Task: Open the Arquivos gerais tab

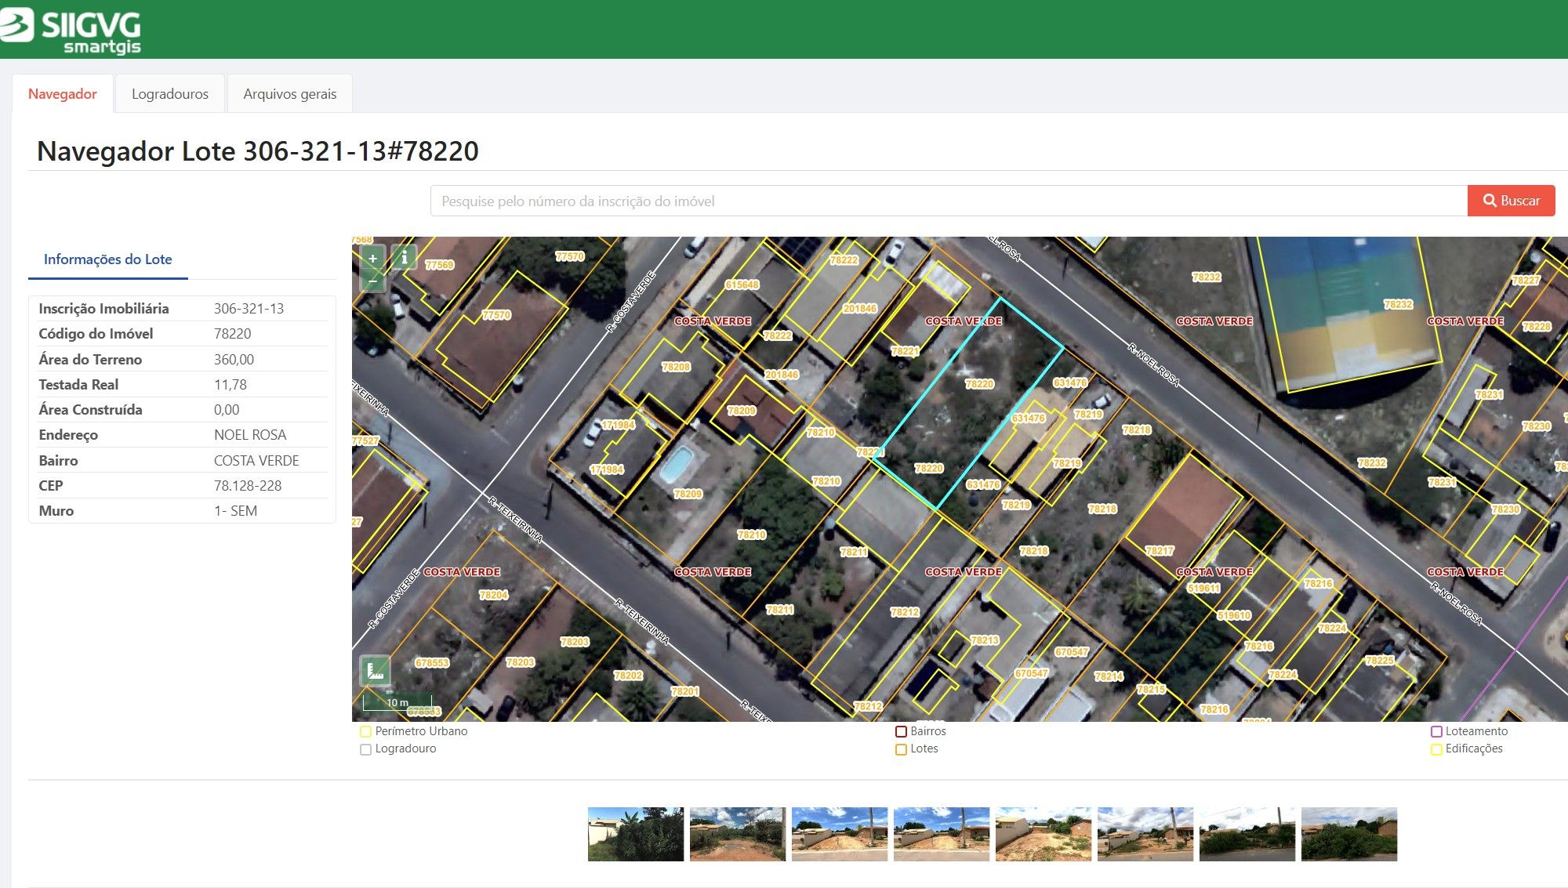Action: click(289, 94)
